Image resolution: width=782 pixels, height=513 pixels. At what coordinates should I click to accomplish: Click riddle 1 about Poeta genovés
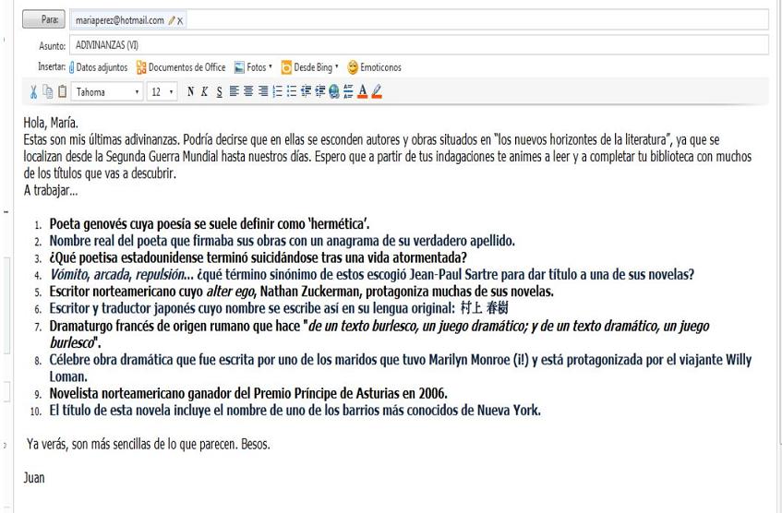pos(209,224)
